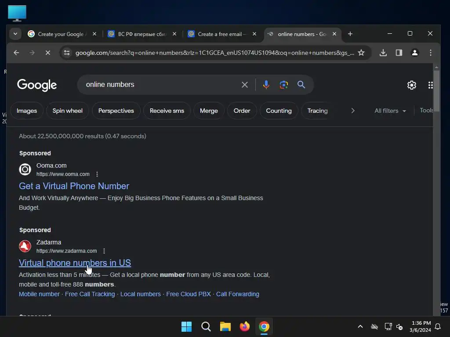Close the Create a free email tab
The image size is (450, 337).
(x=254, y=34)
